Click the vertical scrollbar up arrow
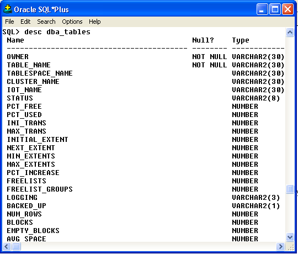This screenshot has width=298, height=254. pyautogui.click(x=290, y=33)
